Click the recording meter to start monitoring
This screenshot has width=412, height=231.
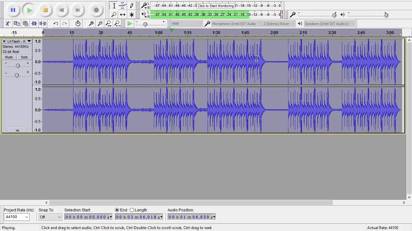pos(215,6)
